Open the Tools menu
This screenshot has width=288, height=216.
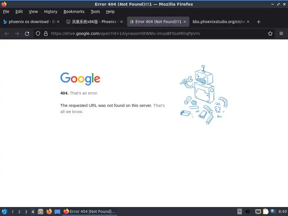[95, 12]
